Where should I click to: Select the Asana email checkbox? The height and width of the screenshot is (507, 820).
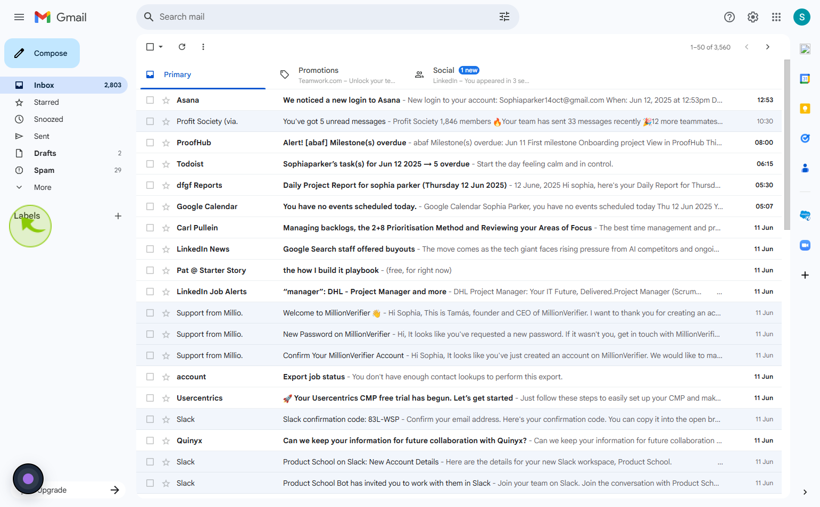click(150, 100)
